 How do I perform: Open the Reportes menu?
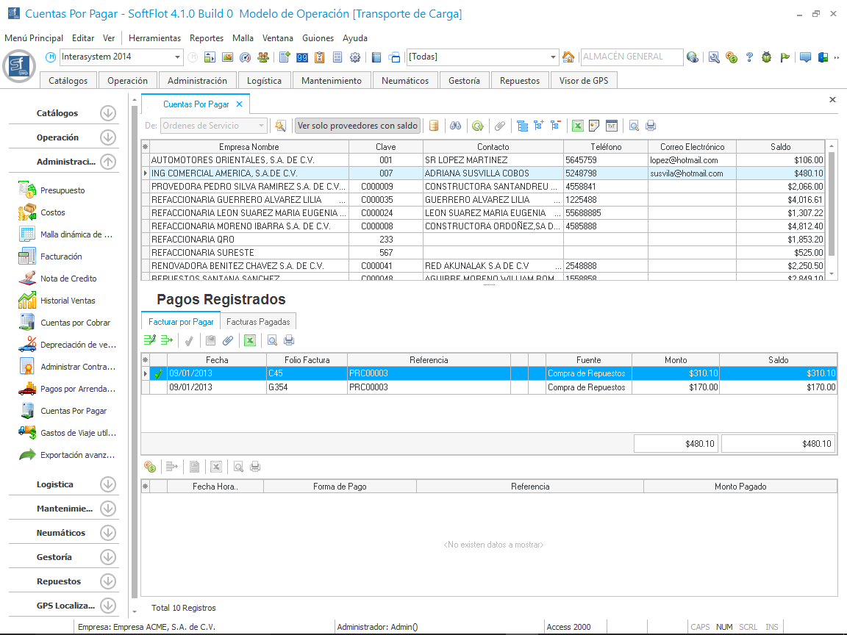(x=206, y=38)
